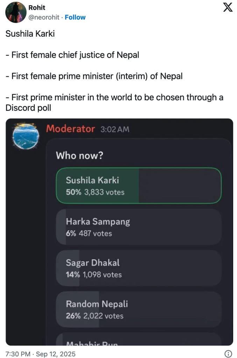Click the red Moderator username
The width and height of the screenshot is (237, 358).
(x=70, y=129)
